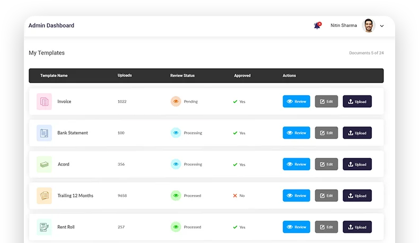Click the Bank Statement template icon
This screenshot has width=419, height=243.
point(44,133)
